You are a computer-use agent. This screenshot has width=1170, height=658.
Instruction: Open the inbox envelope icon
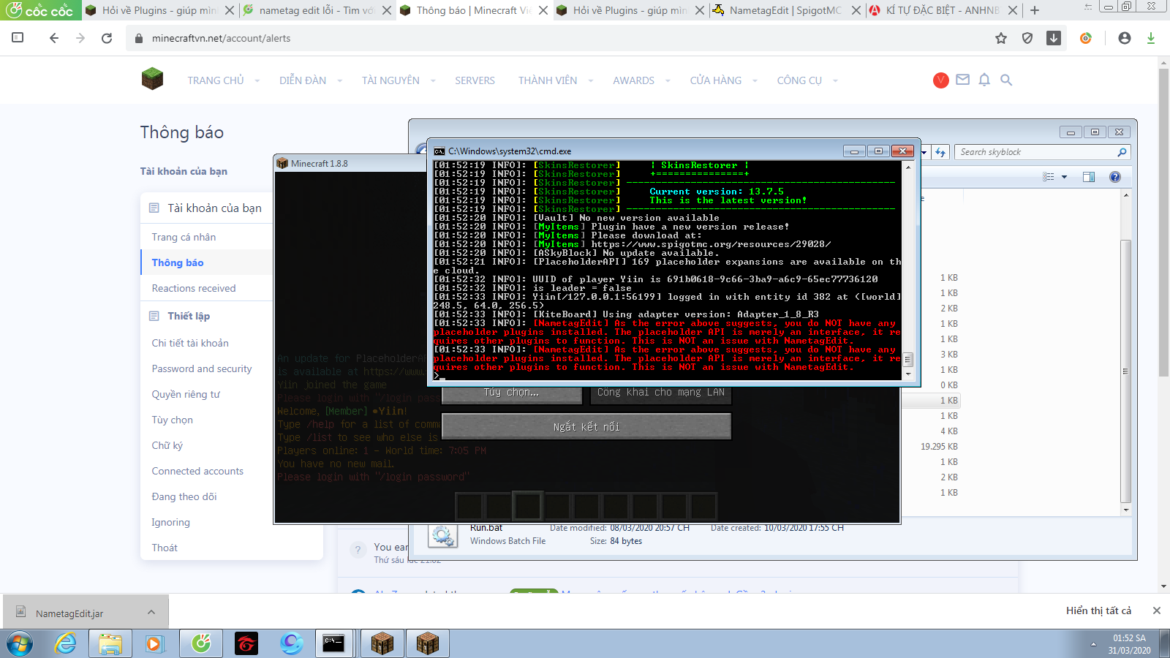pos(962,80)
